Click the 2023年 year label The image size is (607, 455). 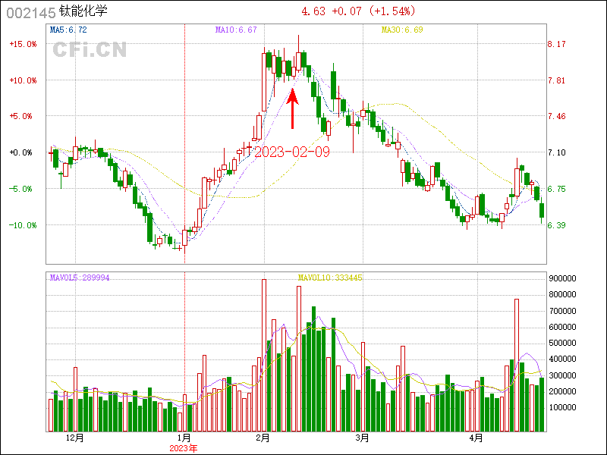(x=183, y=448)
